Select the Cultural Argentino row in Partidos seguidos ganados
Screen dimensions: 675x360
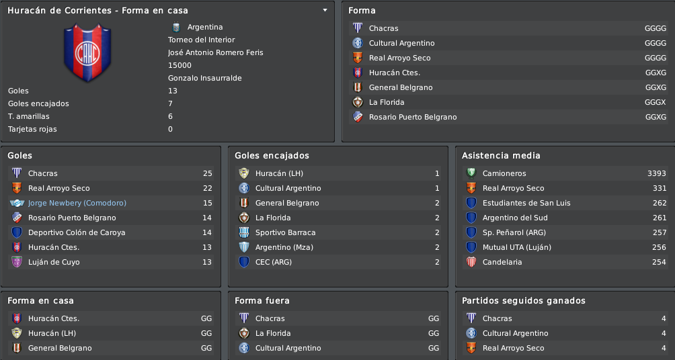click(565, 333)
